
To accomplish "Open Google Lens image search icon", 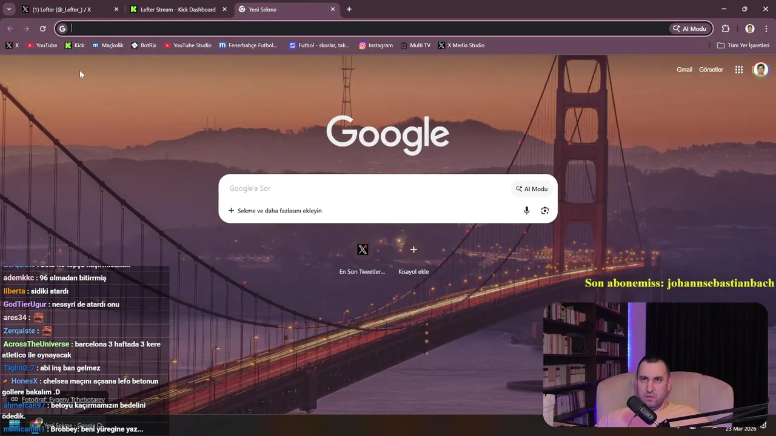I will 545,210.
